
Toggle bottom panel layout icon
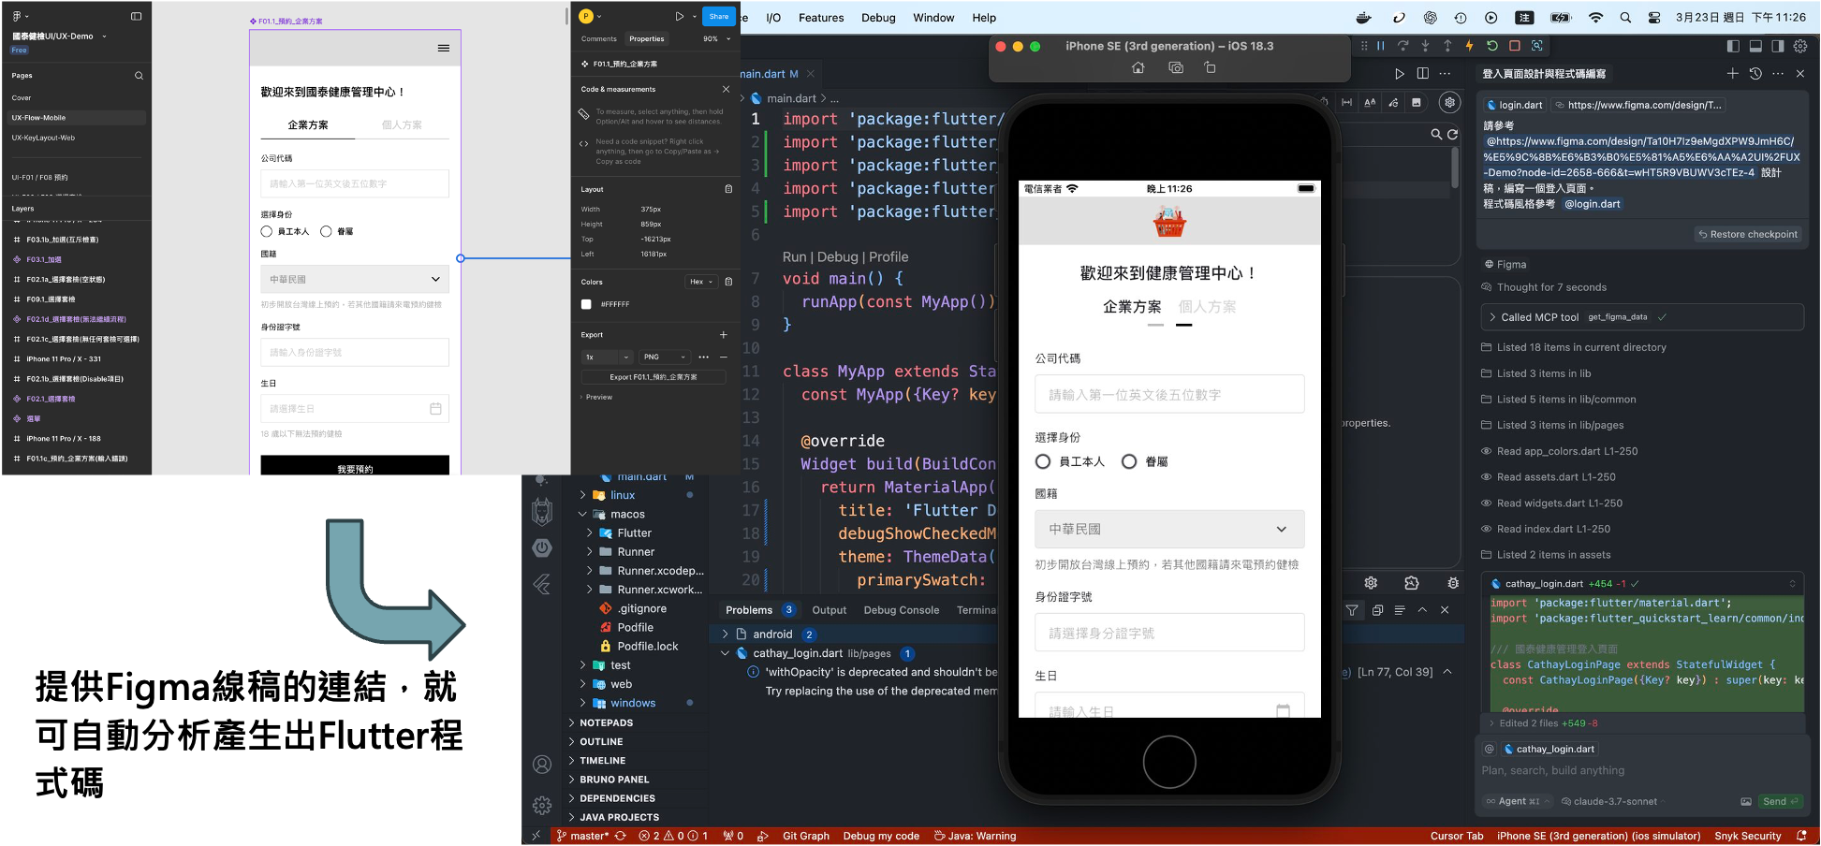(x=1755, y=45)
